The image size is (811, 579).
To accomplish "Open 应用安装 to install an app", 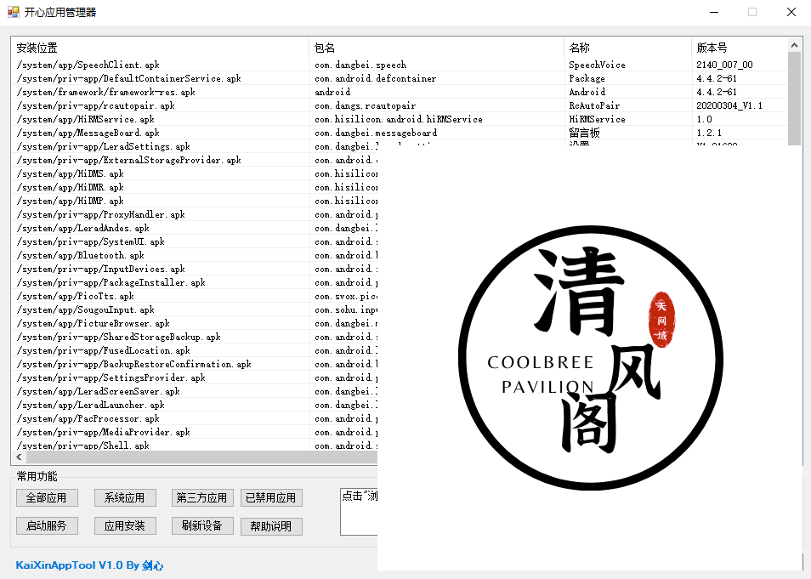I will pos(125,526).
